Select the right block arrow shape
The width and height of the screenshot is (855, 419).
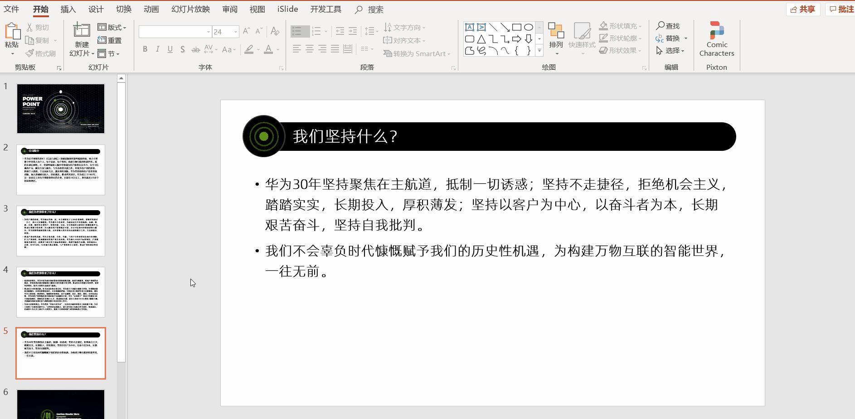[x=517, y=39]
